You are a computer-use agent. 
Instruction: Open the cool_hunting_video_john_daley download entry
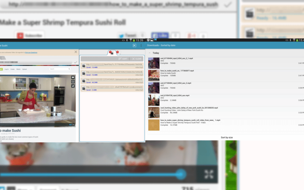tap(226, 113)
